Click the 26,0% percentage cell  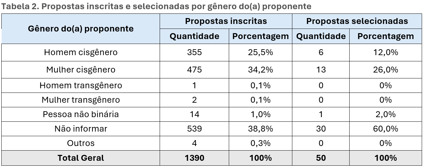(385, 70)
